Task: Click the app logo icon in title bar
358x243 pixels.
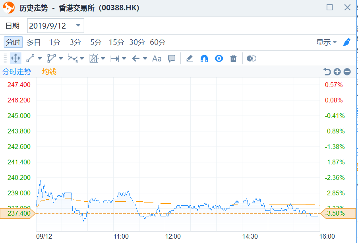Action: pyautogui.click(x=9, y=8)
